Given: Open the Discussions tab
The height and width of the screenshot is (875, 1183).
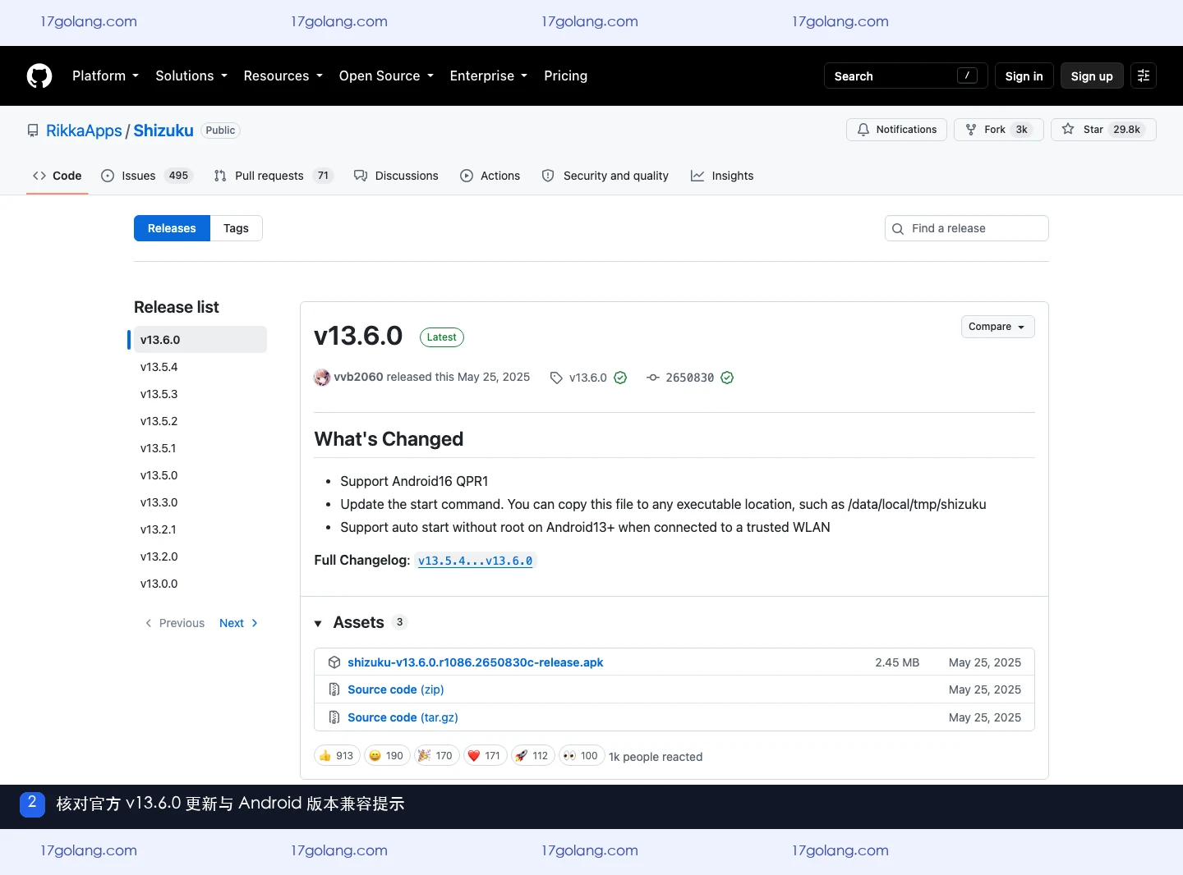Looking at the screenshot, I should [396, 176].
